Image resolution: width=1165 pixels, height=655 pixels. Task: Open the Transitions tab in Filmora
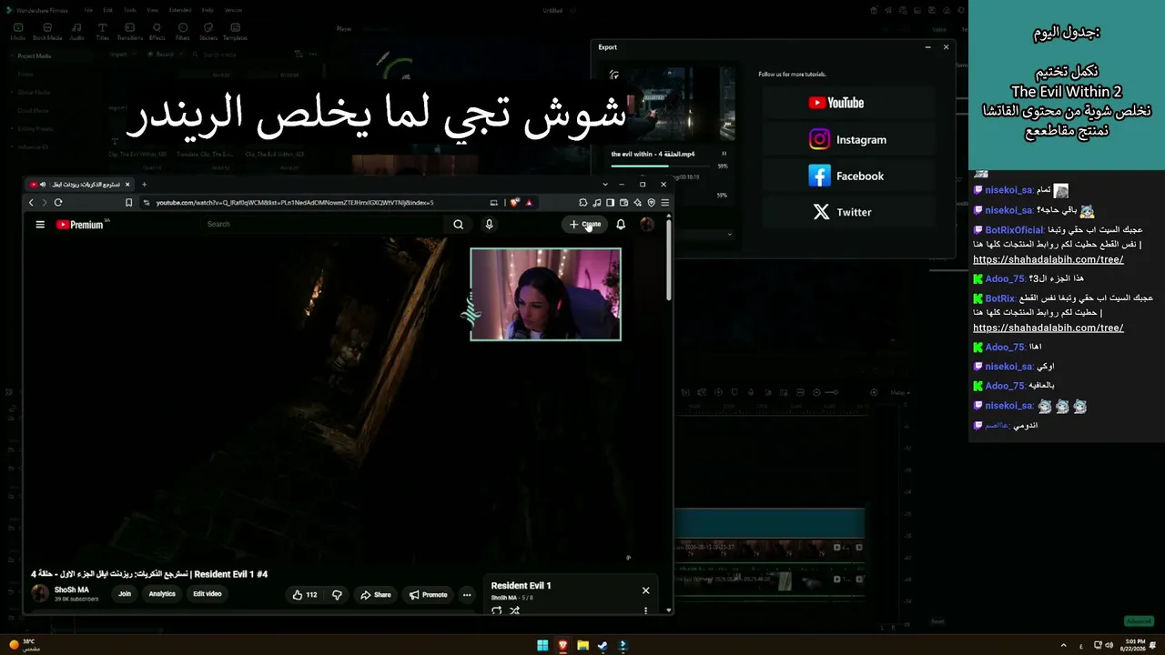pyautogui.click(x=129, y=32)
